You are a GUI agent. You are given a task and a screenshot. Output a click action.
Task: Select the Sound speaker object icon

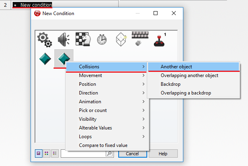64,40
